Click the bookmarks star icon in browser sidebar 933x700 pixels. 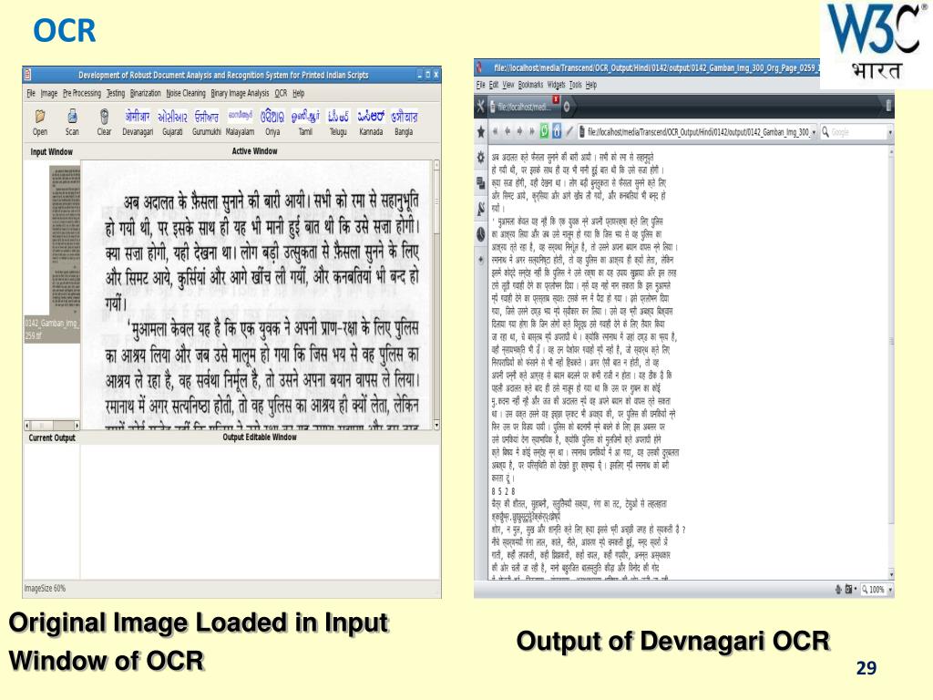[x=481, y=132]
